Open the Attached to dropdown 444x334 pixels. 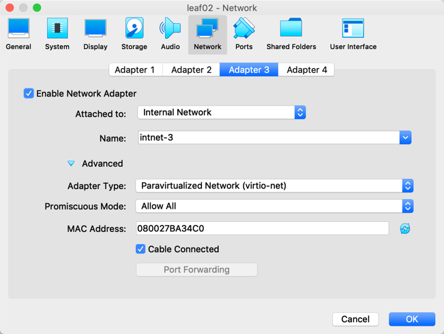pyautogui.click(x=222, y=112)
